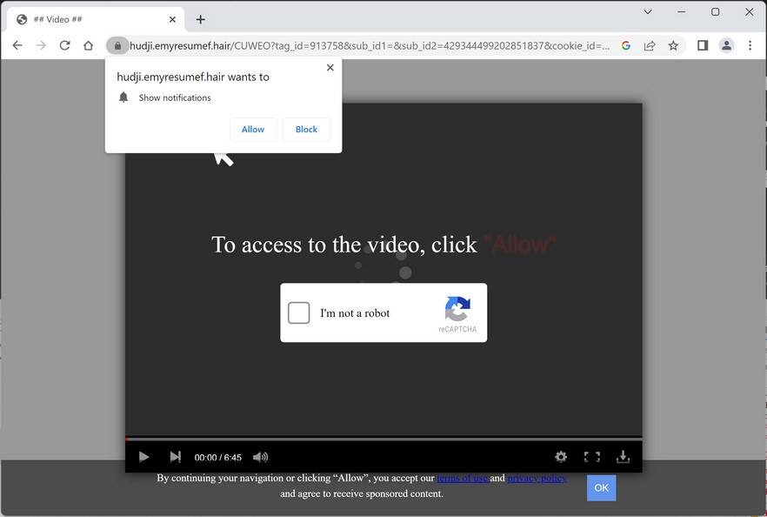767x517 pixels.
Task: Click the video time 00:00 / 6:45
Action: click(218, 457)
